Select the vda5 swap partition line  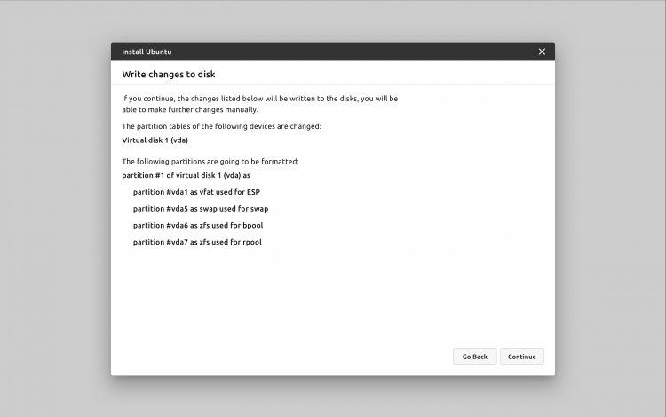(x=201, y=208)
